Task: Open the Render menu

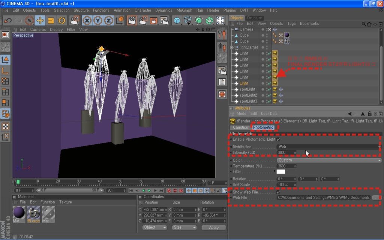Action: coord(213,10)
